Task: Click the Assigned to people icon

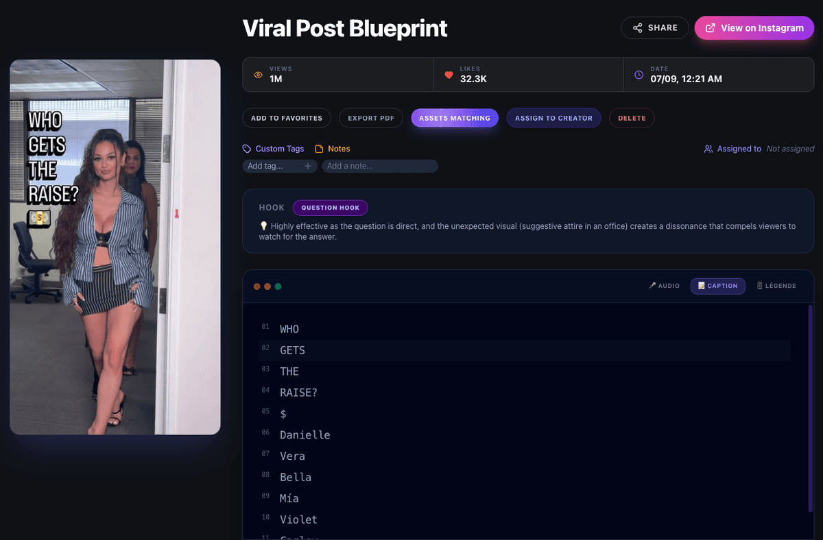Action: tap(708, 149)
